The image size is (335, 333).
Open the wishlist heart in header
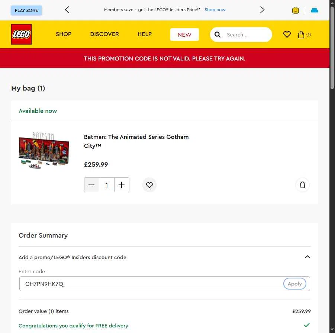(287, 35)
